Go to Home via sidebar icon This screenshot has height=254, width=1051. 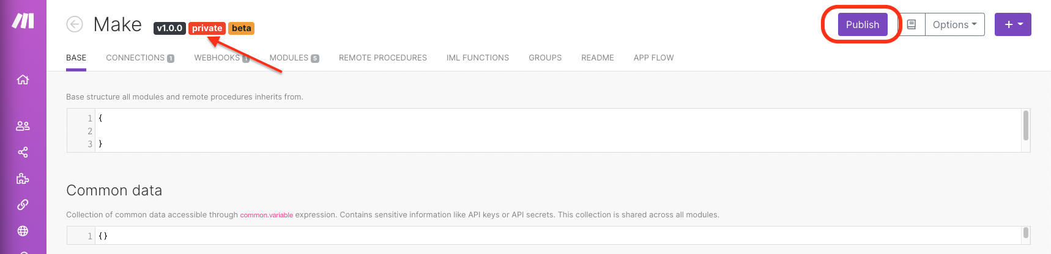pyautogui.click(x=23, y=80)
